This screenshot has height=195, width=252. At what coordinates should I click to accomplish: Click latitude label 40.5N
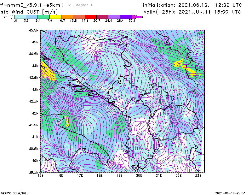click(x=34, y=149)
